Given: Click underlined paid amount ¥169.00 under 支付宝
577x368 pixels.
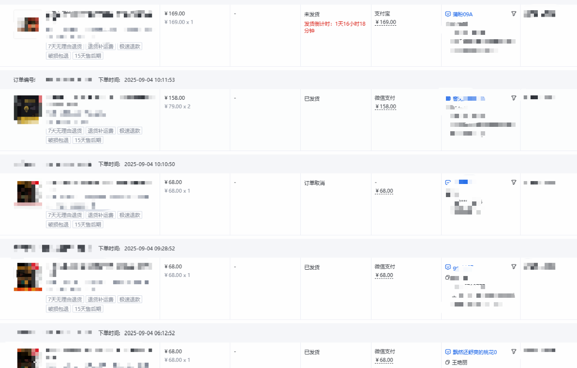Looking at the screenshot, I should click(385, 22).
